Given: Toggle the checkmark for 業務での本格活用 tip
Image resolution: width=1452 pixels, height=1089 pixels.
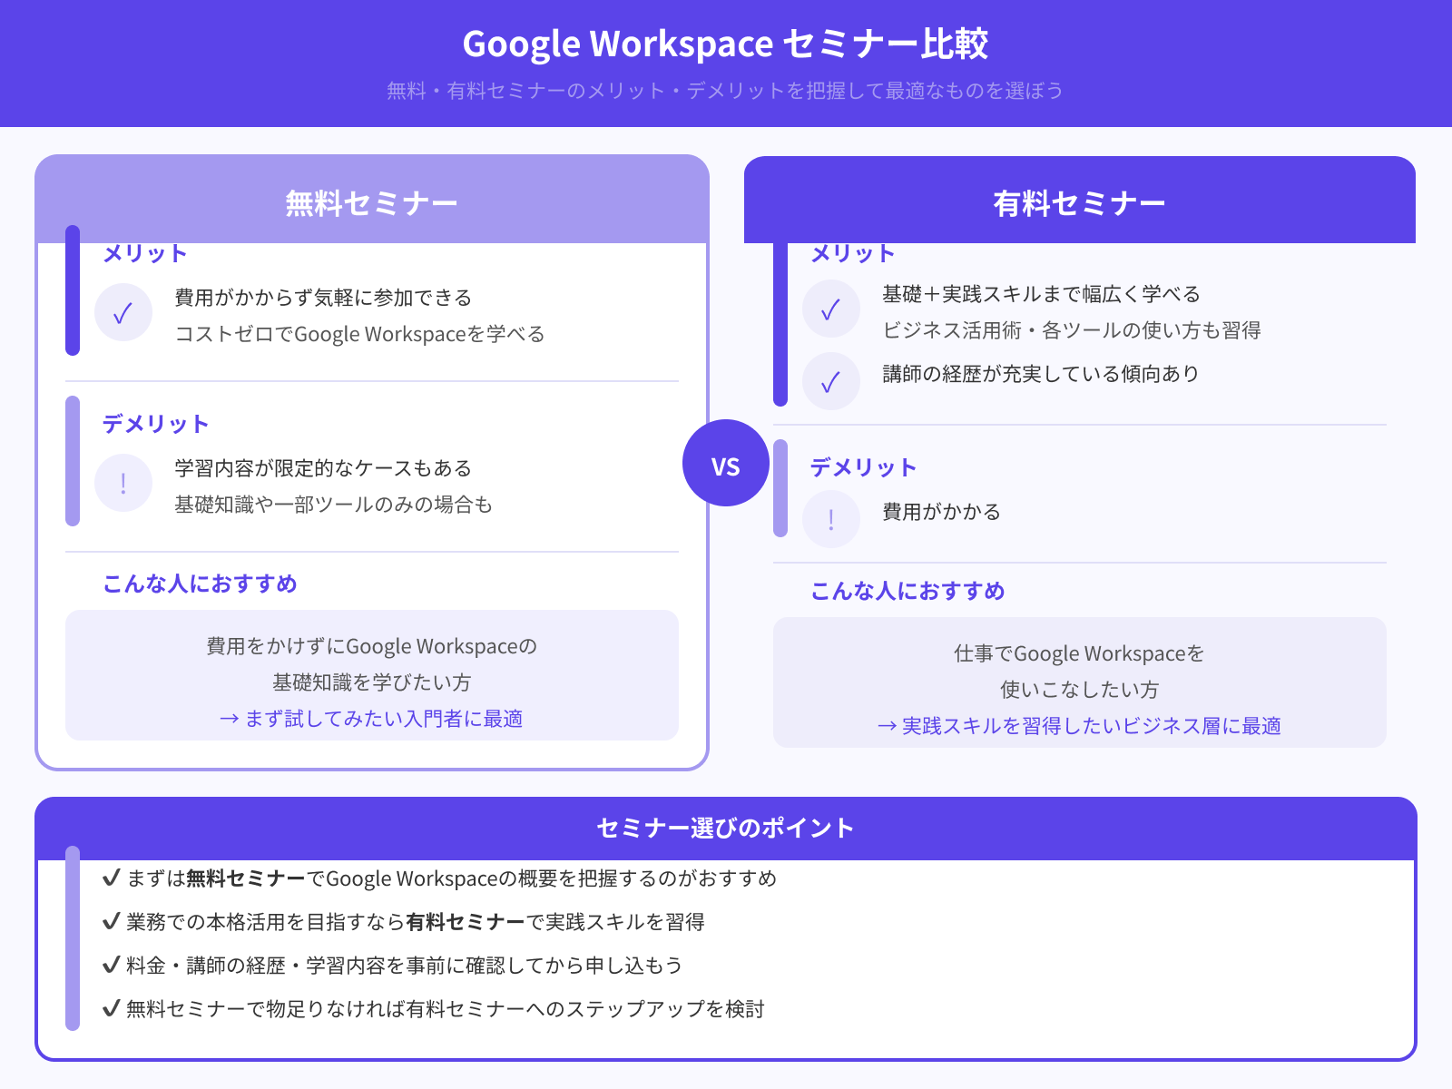Looking at the screenshot, I should 110,922.
